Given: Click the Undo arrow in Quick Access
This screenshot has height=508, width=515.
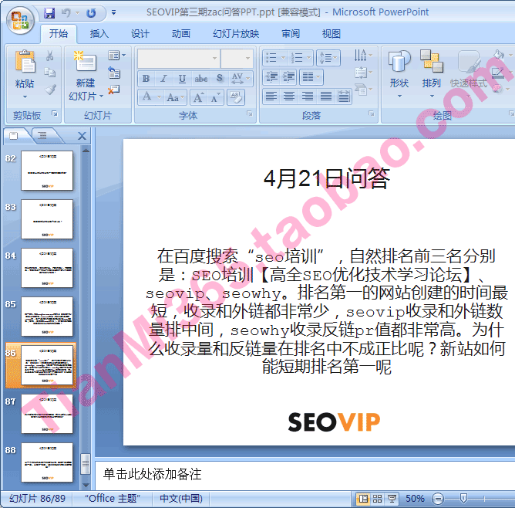Looking at the screenshot, I should pyautogui.click(x=66, y=13).
